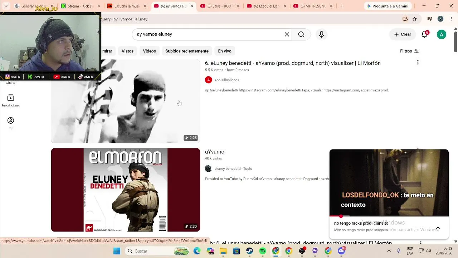Close the '(6) ay vamos elu' tab

[192, 6]
